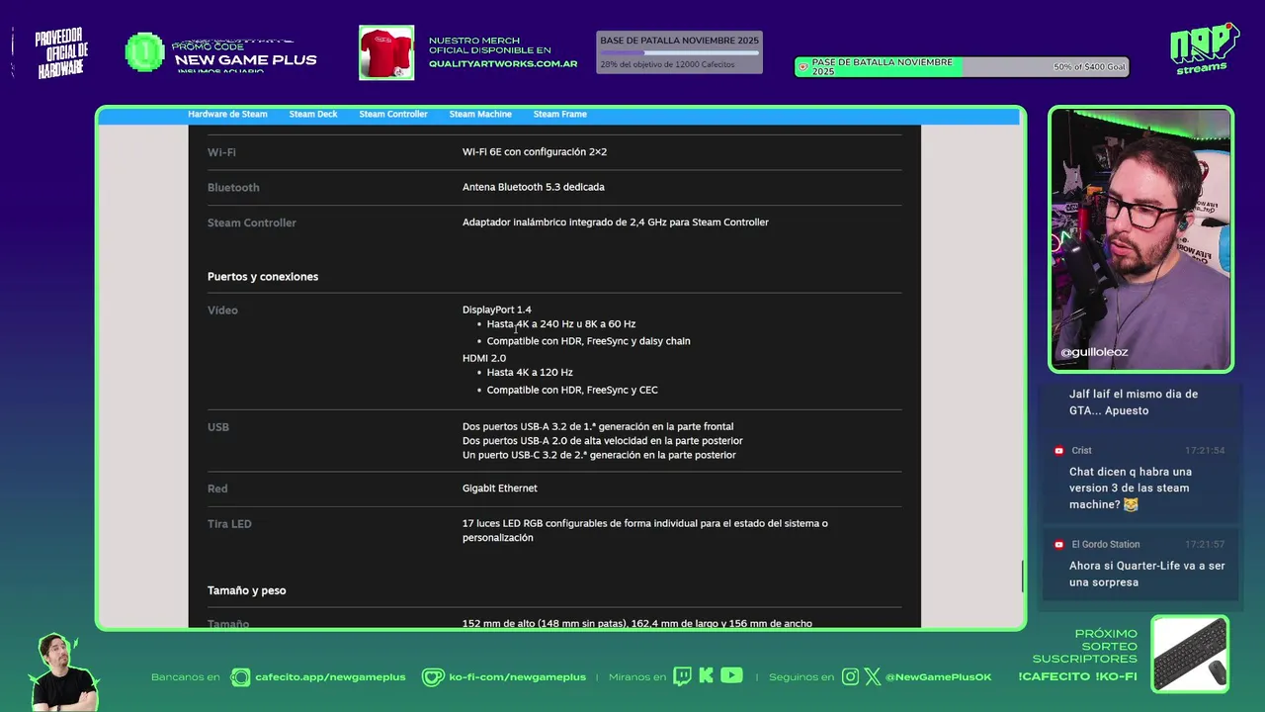This screenshot has height=712, width=1265.
Task: Click the X social icon
Action: [873, 677]
